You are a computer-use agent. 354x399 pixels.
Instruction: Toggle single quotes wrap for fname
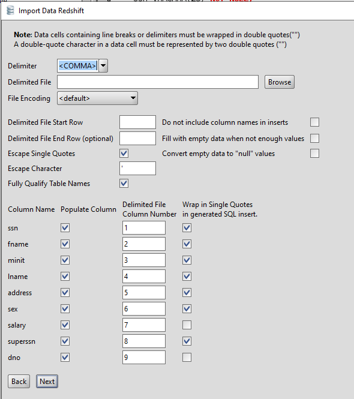(x=187, y=244)
